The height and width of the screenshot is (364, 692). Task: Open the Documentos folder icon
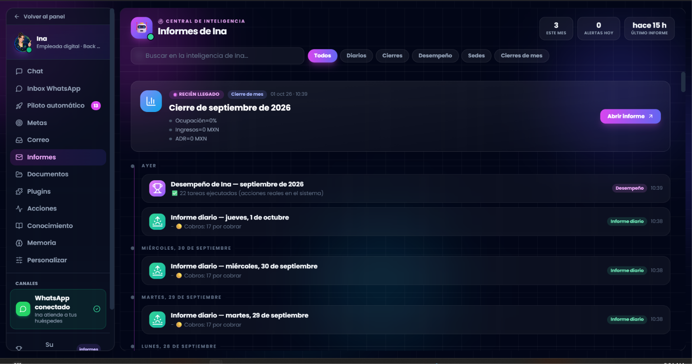point(19,174)
